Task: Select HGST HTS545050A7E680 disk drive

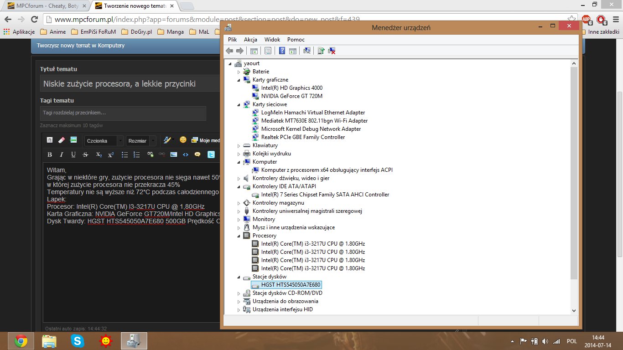Action: tap(286, 285)
